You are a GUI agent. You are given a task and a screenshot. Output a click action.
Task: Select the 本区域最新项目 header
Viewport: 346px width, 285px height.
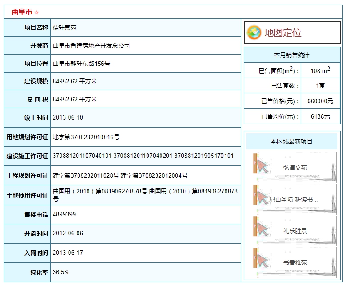tap(292, 142)
